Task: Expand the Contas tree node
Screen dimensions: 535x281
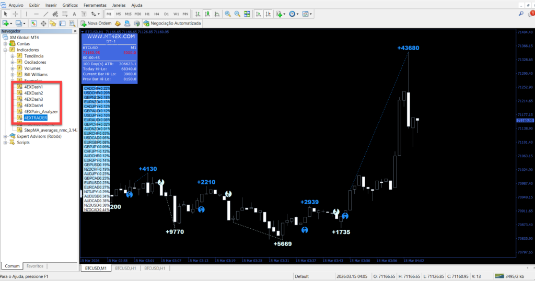Action: pyautogui.click(x=5, y=44)
